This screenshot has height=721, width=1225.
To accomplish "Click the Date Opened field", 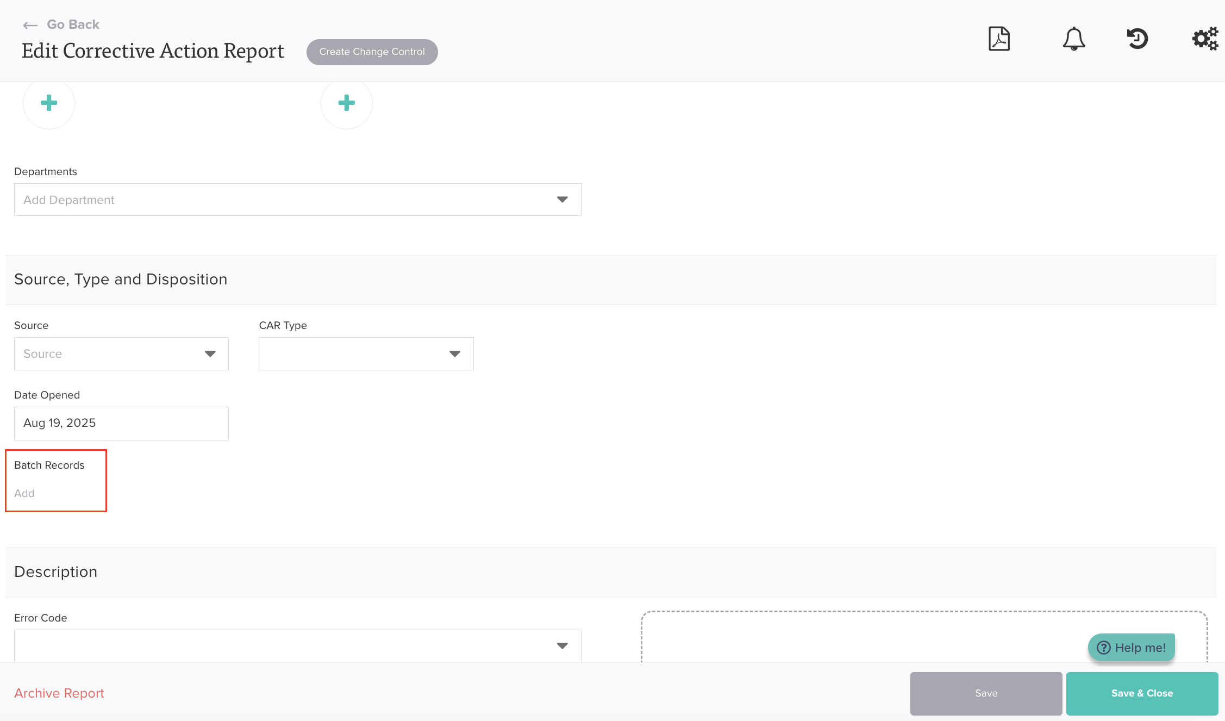I will (x=121, y=423).
